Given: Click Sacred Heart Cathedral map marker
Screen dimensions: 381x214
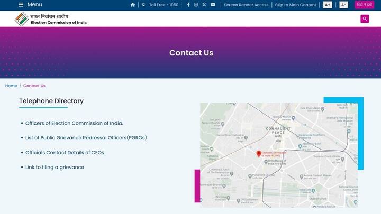Looking at the screenshot, I should tap(246, 138).
